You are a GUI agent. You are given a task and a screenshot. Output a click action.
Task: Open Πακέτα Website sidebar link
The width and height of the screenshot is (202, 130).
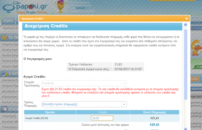[10, 66]
